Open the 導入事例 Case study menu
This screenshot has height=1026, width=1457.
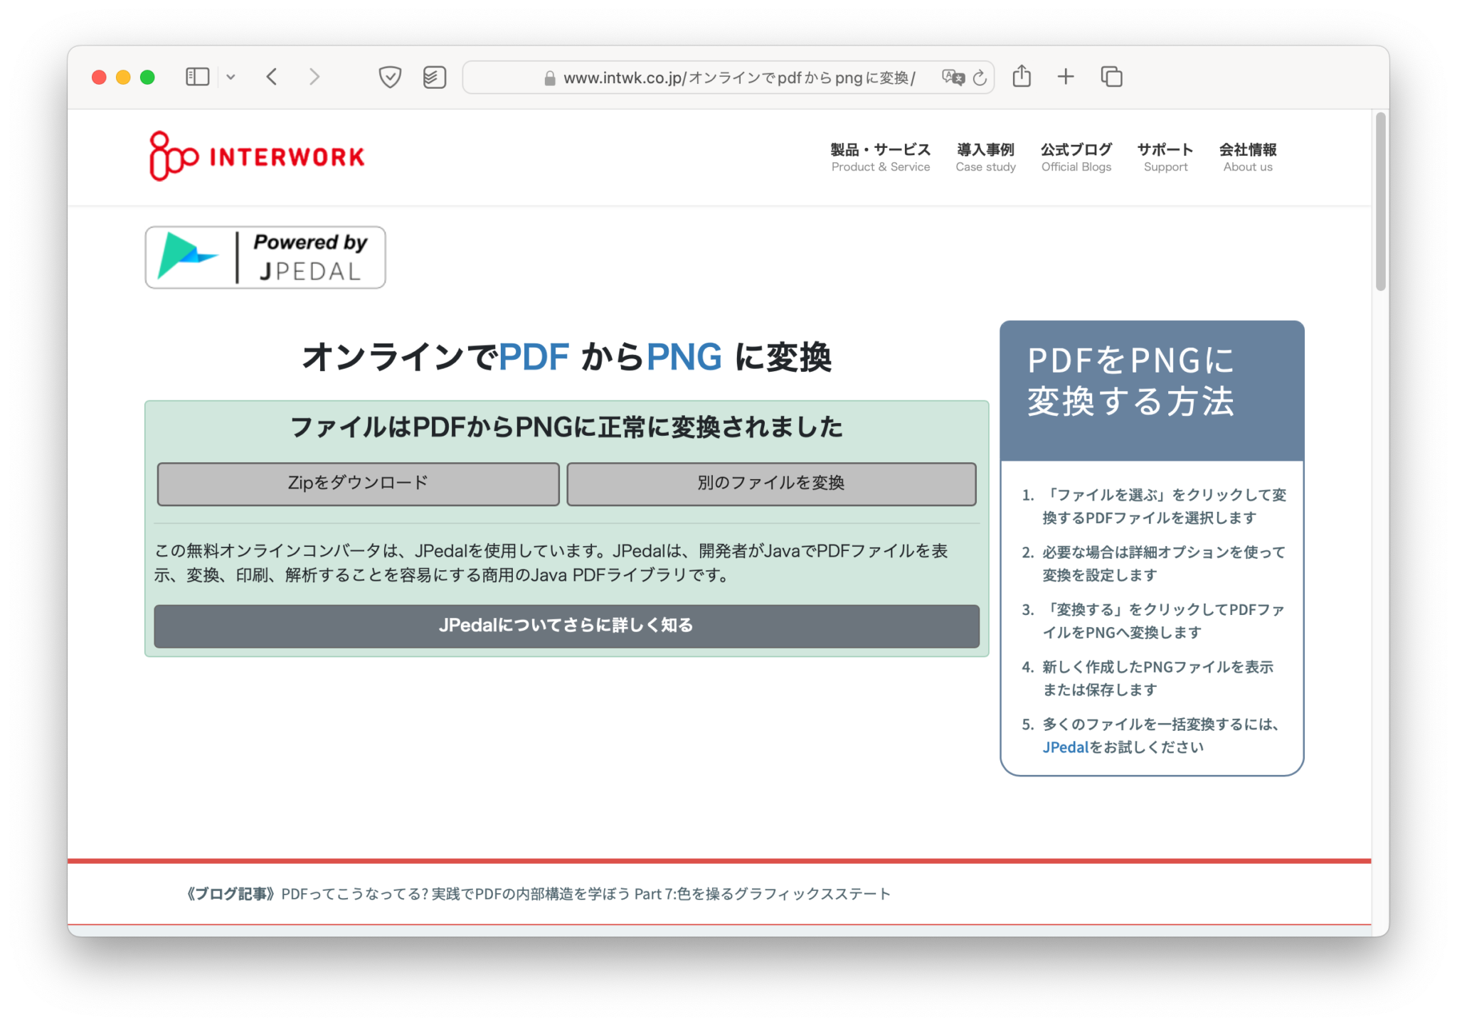(x=985, y=157)
